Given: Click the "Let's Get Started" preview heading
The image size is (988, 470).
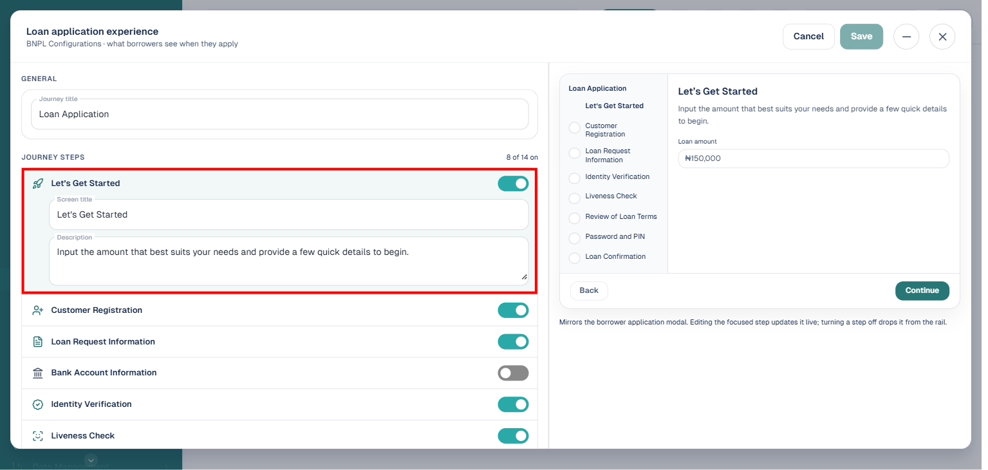Looking at the screenshot, I should pyautogui.click(x=718, y=91).
